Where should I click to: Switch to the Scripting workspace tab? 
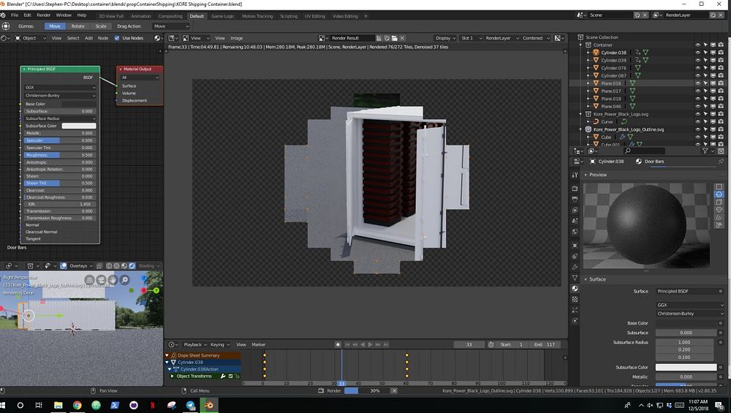[x=289, y=15]
